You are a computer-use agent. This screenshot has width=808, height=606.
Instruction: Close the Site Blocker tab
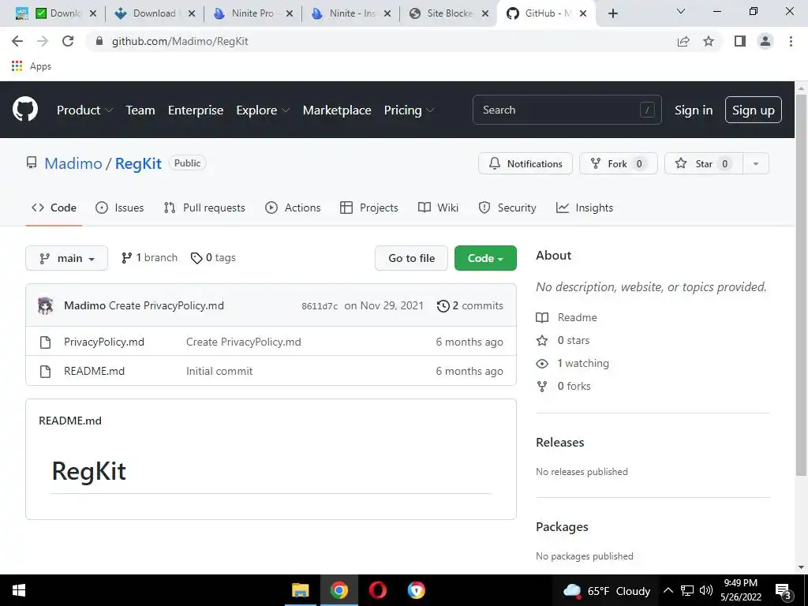[485, 13]
